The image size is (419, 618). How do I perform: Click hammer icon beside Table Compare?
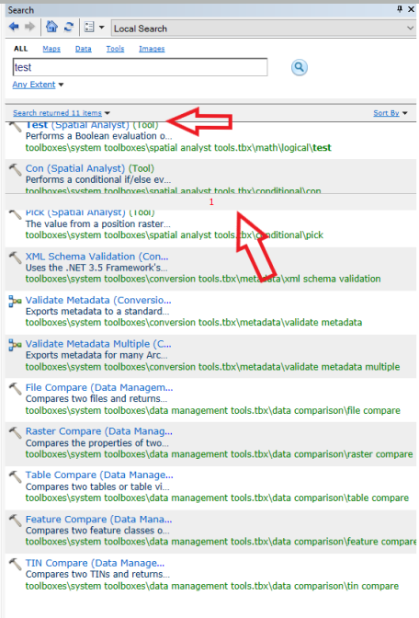(x=15, y=476)
